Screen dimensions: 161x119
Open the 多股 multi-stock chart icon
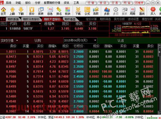107,11
